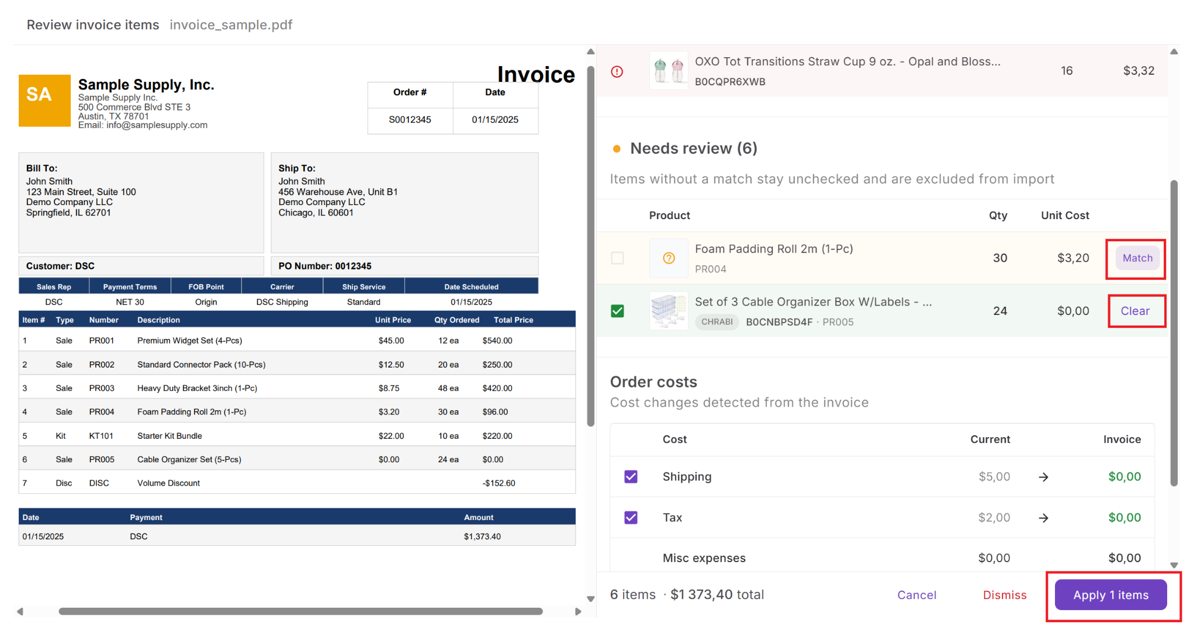Click PO Number: 0012345 field

pyautogui.click(x=404, y=266)
